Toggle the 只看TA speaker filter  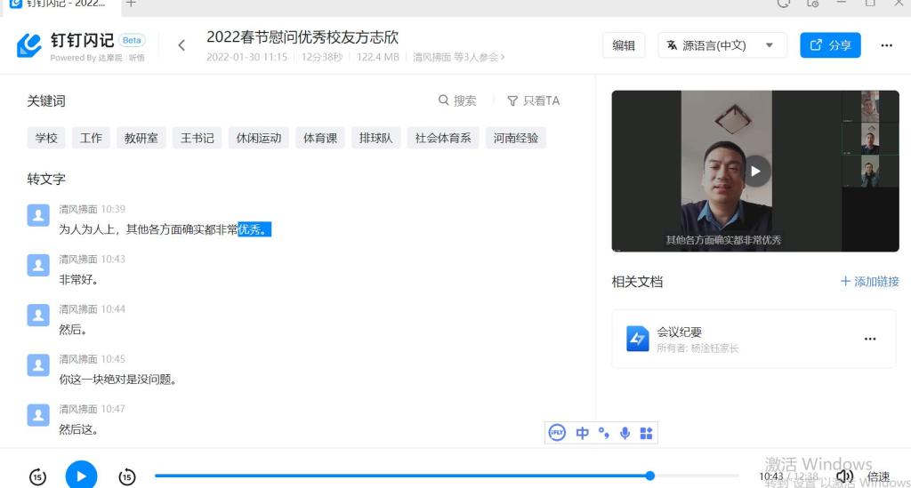tap(533, 101)
